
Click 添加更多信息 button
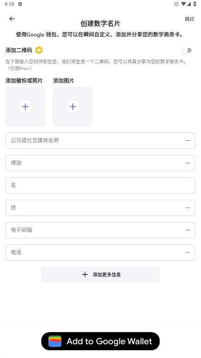(100, 274)
